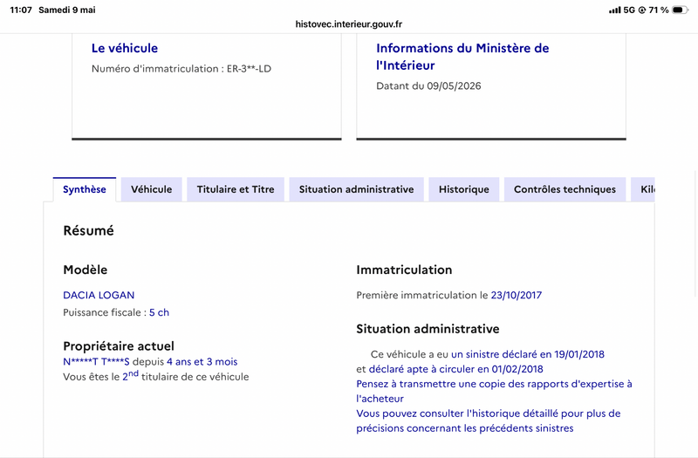Open the histovec.interieur.gouv.fr address bar
Viewport: 698px width, 458px height.
348,24
